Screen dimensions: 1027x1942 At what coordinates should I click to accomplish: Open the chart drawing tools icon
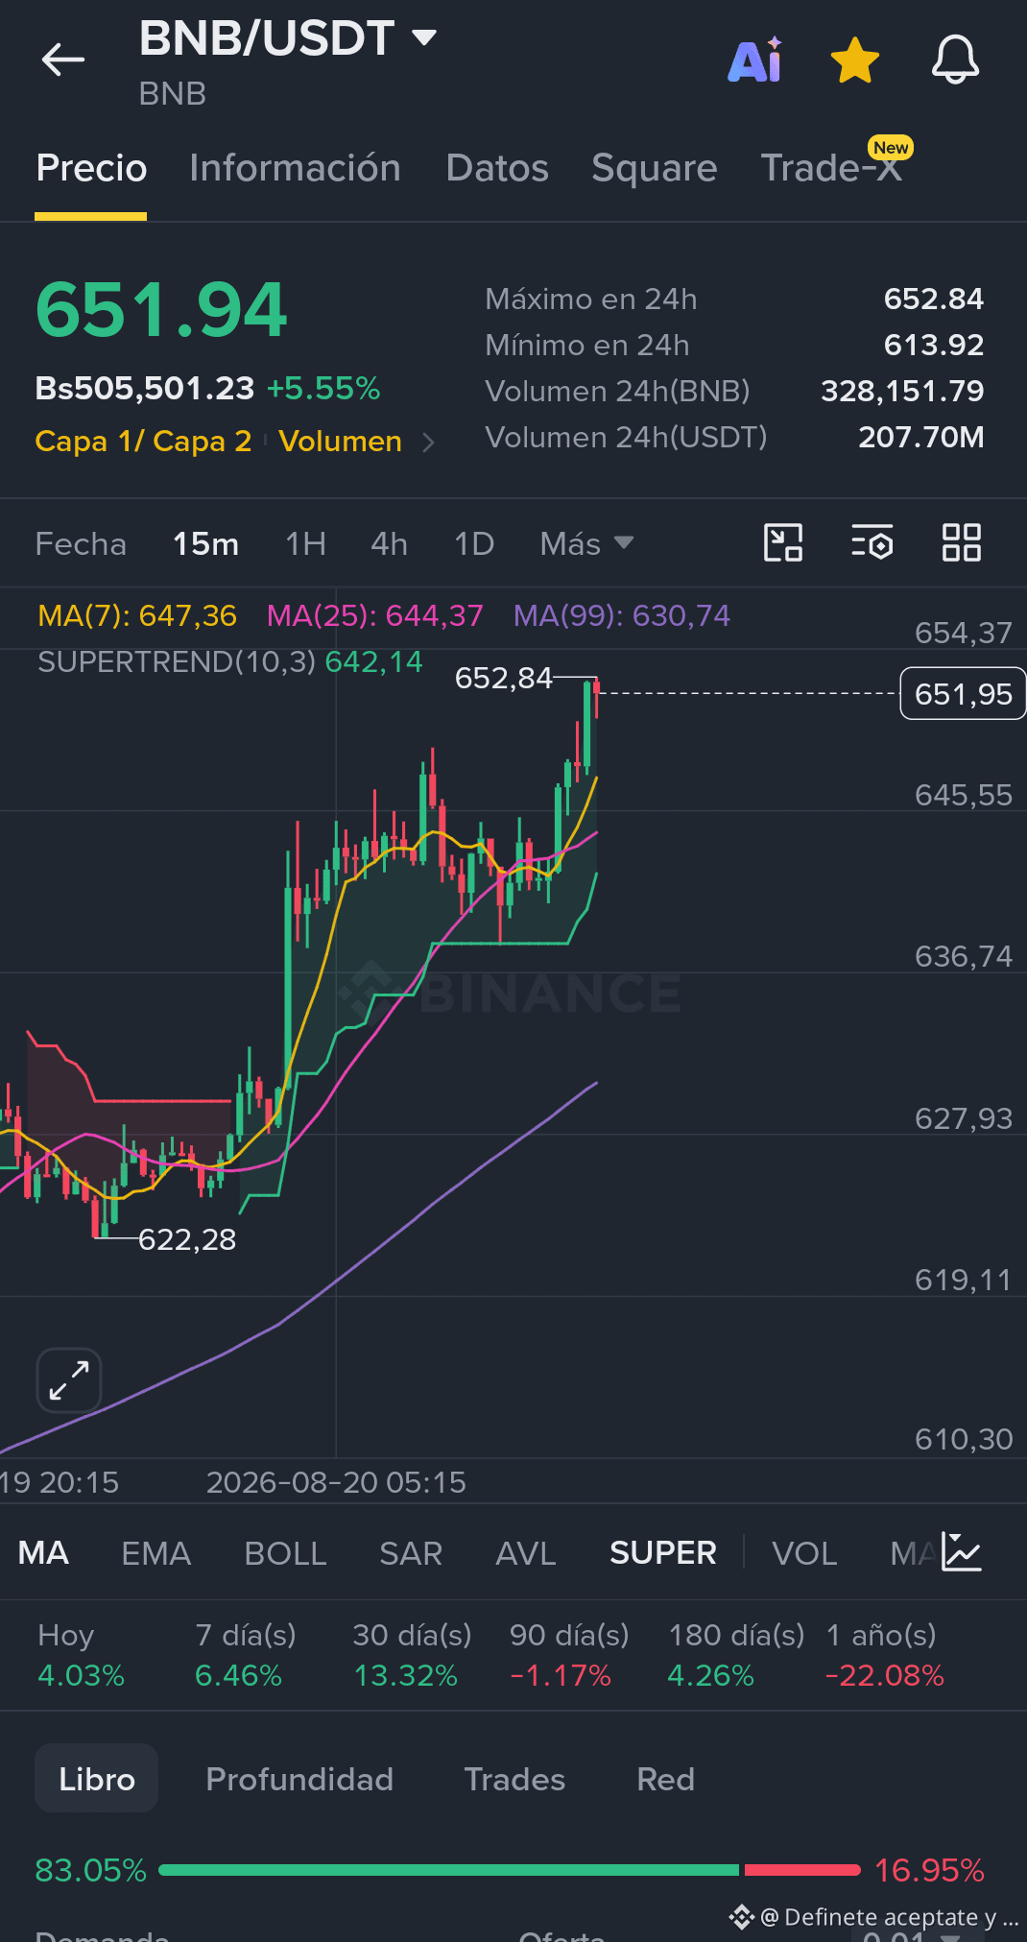pos(783,542)
